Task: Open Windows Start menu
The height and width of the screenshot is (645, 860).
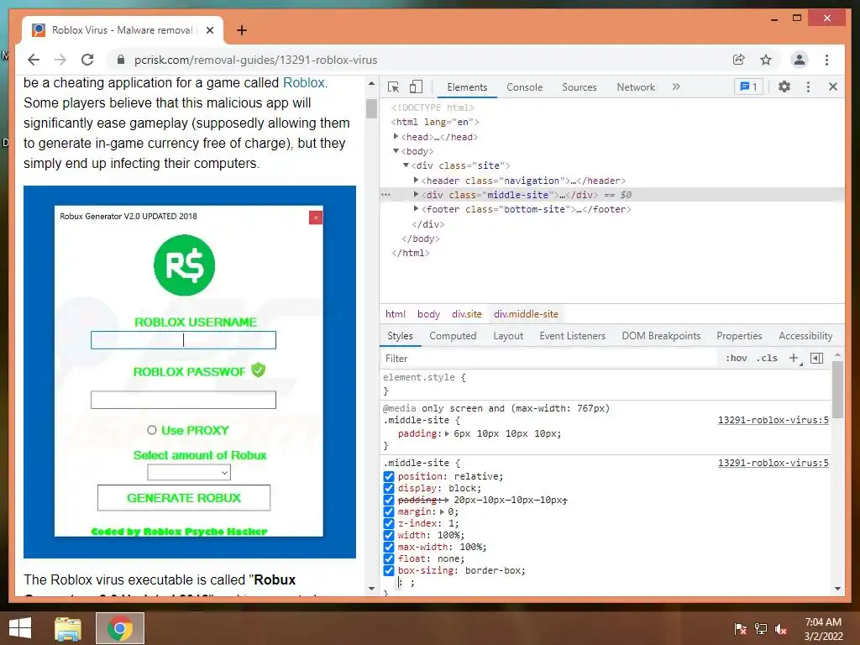Action: coord(20,628)
